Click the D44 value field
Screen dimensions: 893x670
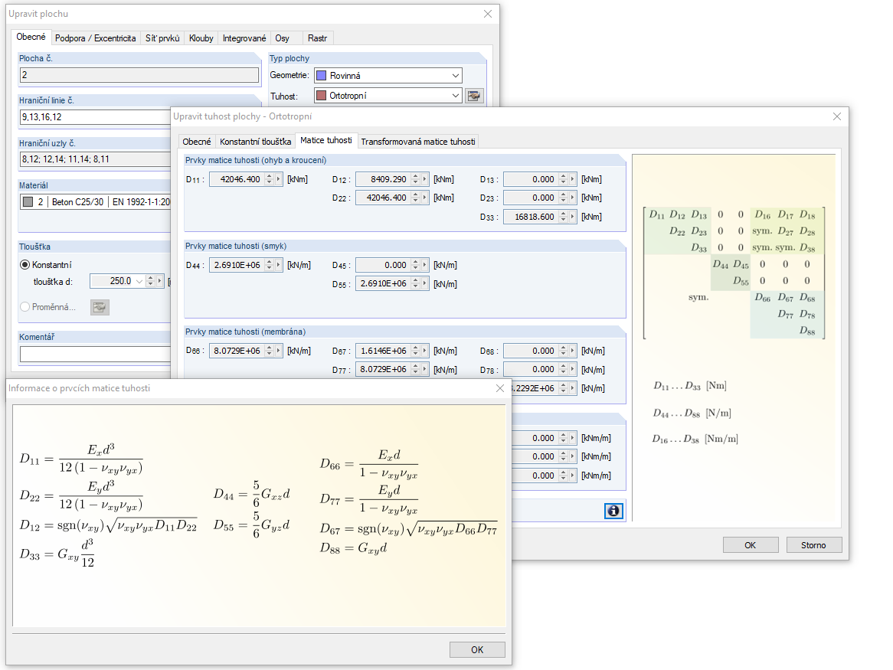click(237, 265)
